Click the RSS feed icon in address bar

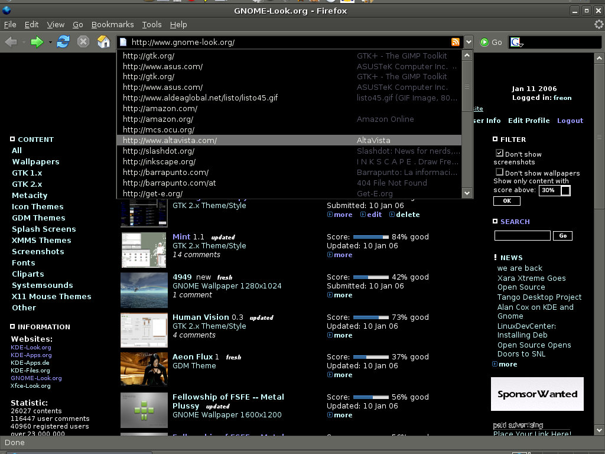point(456,42)
